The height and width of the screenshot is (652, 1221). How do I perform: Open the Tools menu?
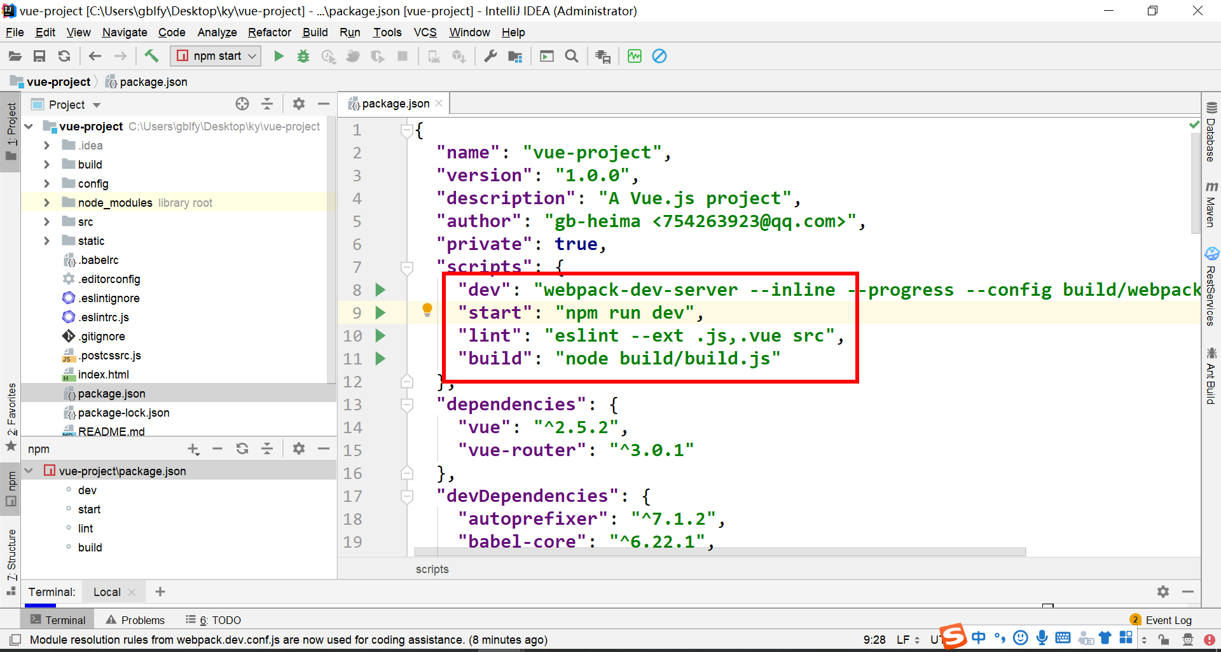point(387,32)
